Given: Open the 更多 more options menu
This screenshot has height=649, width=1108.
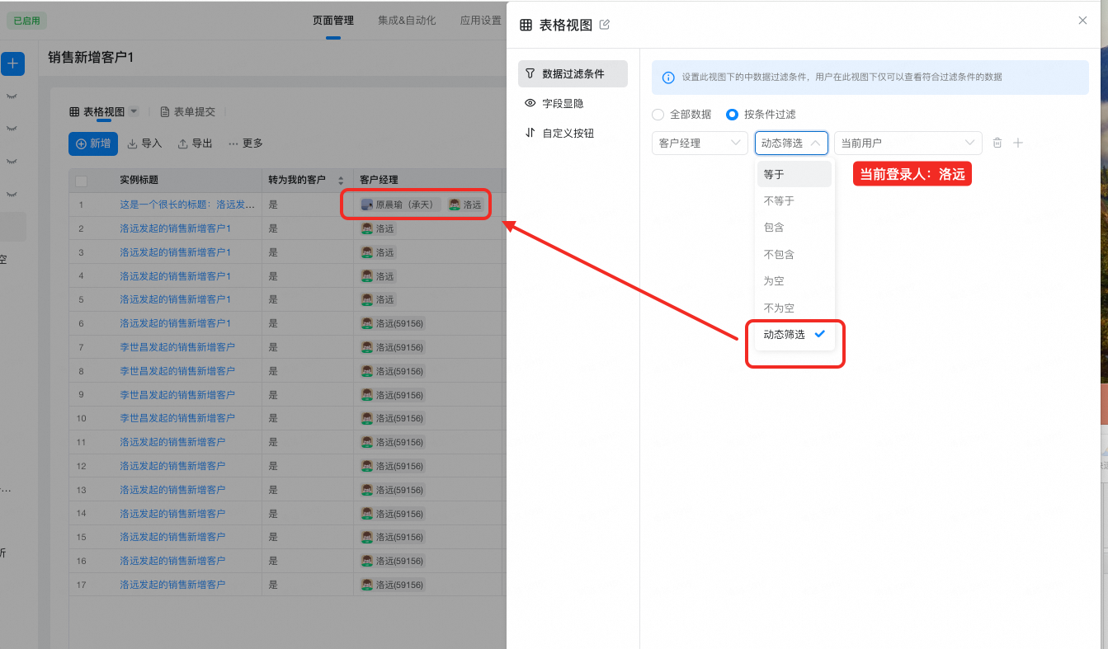Looking at the screenshot, I should 246,143.
